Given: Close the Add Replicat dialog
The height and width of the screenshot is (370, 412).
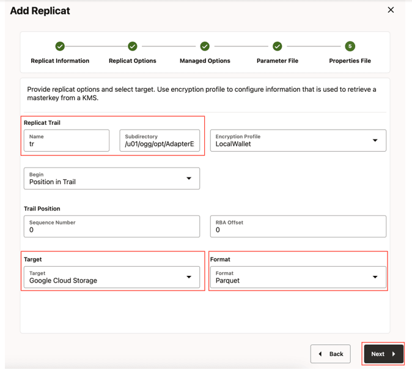Looking at the screenshot, I should pyautogui.click(x=391, y=10).
